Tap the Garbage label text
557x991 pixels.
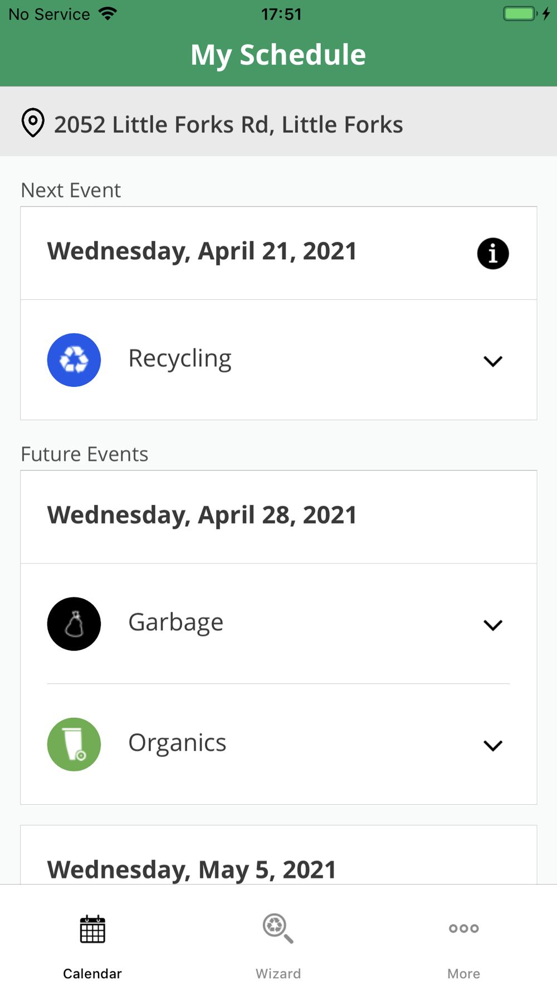click(176, 622)
